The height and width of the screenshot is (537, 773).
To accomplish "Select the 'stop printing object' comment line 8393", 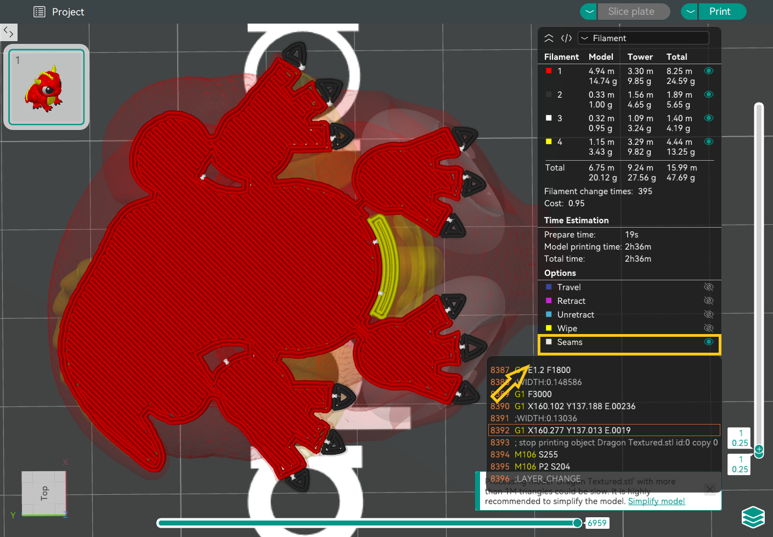I will pos(604,442).
